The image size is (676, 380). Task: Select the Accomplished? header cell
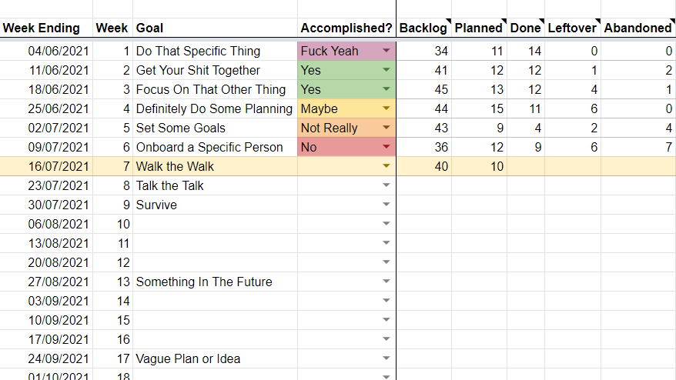tap(346, 28)
